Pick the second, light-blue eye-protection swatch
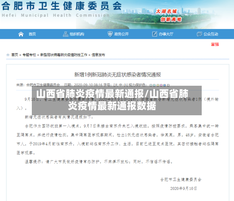Screen dimensions: 234x201 [x=154, y=85]
